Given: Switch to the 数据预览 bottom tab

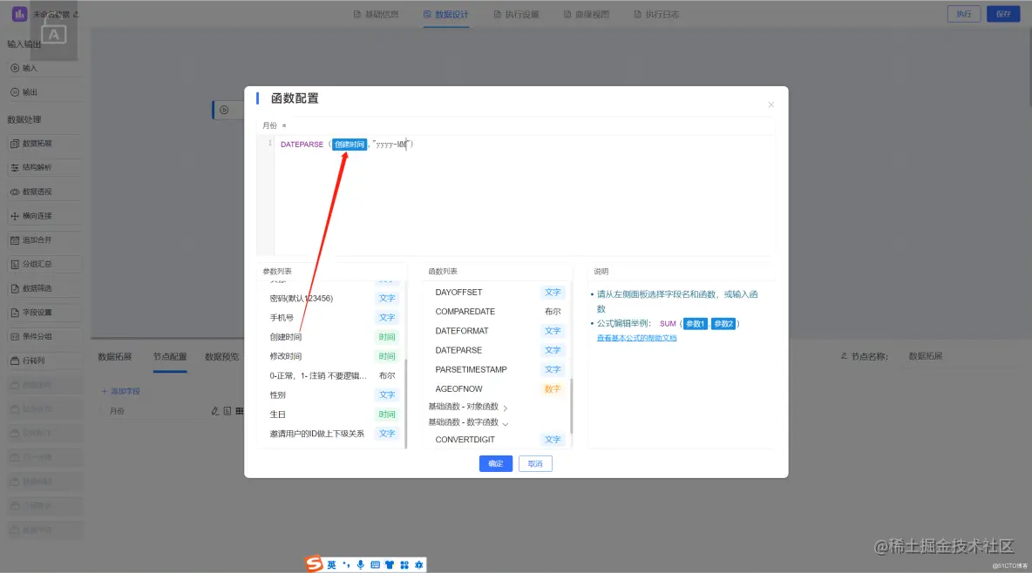Looking at the screenshot, I should 221,356.
